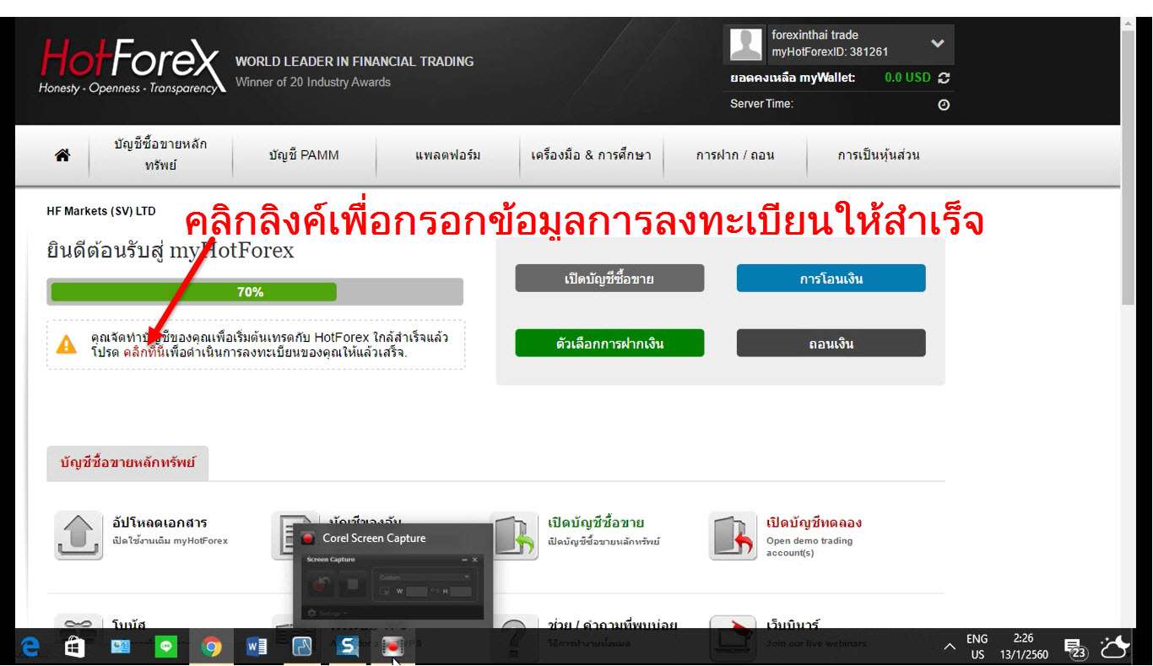1153x666 pixels.
Task: Click the scrollbar up arrow
Action: (x=1129, y=24)
